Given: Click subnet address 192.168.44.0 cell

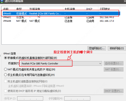Looking at the screenshot, I should tap(107, 17).
